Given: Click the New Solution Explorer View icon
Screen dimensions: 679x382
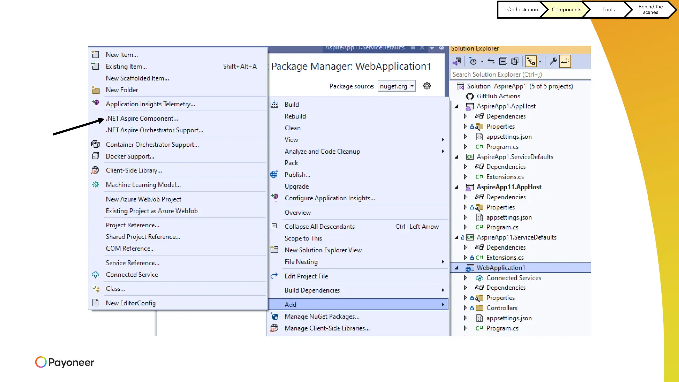Looking at the screenshot, I should pos(274,250).
